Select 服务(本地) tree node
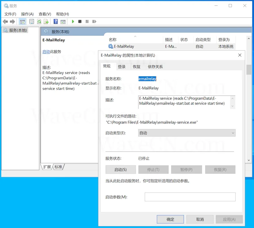The image size is (254, 228). point(15,30)
